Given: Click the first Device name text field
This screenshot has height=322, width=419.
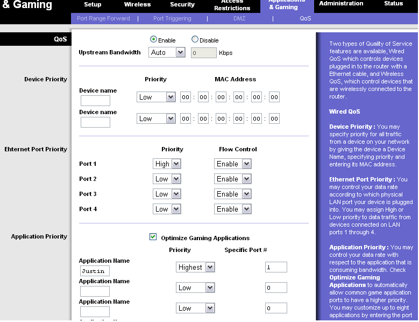Looking at the screenshot, I should point(95,101).
